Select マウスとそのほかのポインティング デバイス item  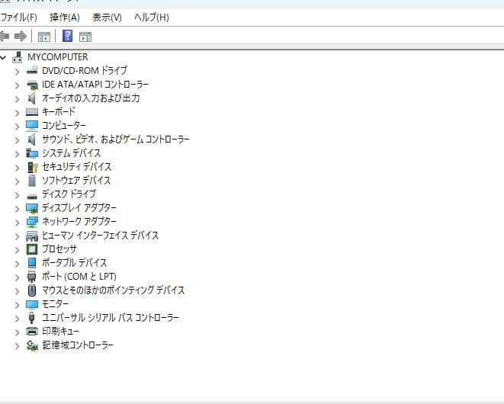tap(113, 290)
